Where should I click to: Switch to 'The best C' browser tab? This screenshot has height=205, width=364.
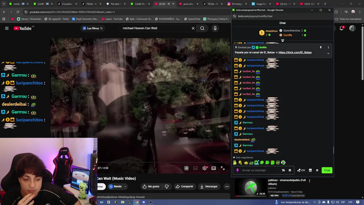(116, 4)
